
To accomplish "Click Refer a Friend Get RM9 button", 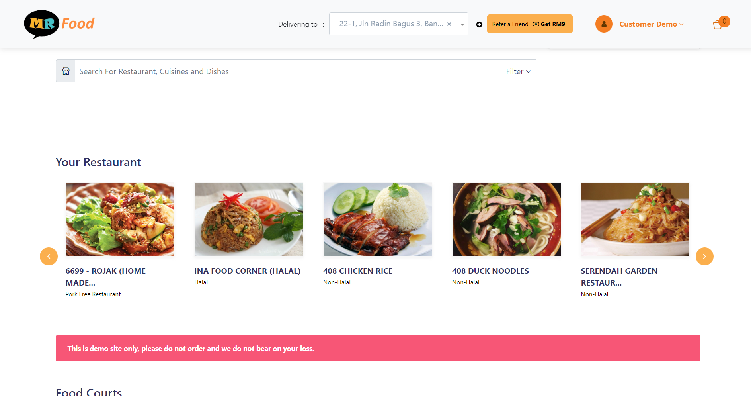I will click(529, 24).
